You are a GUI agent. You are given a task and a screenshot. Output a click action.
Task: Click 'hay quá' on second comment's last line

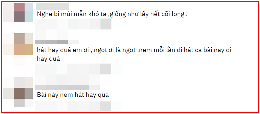click(x=48, y=59)
